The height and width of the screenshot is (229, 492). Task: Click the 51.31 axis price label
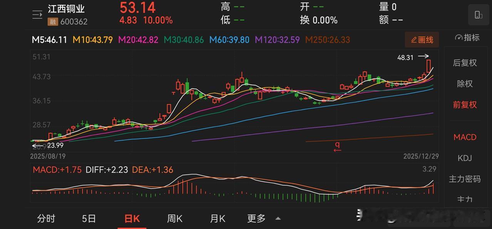point(42,57)
